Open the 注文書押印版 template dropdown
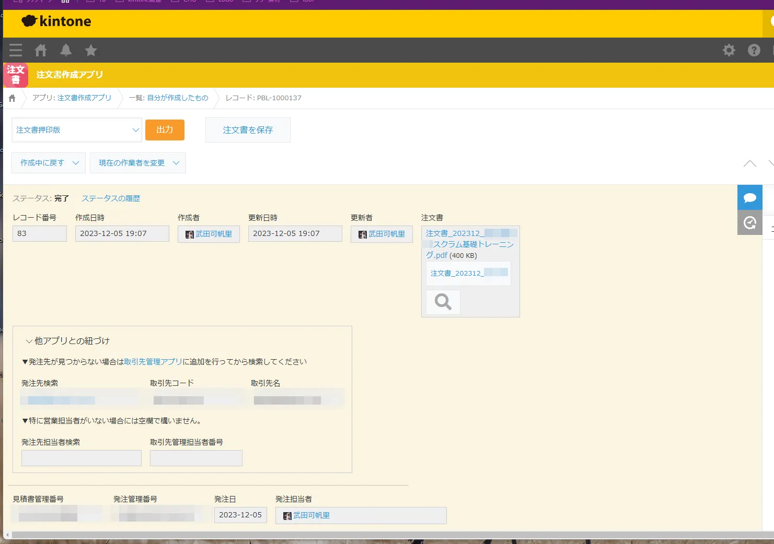Screen dimensions: 774x544 coord(76,130)
